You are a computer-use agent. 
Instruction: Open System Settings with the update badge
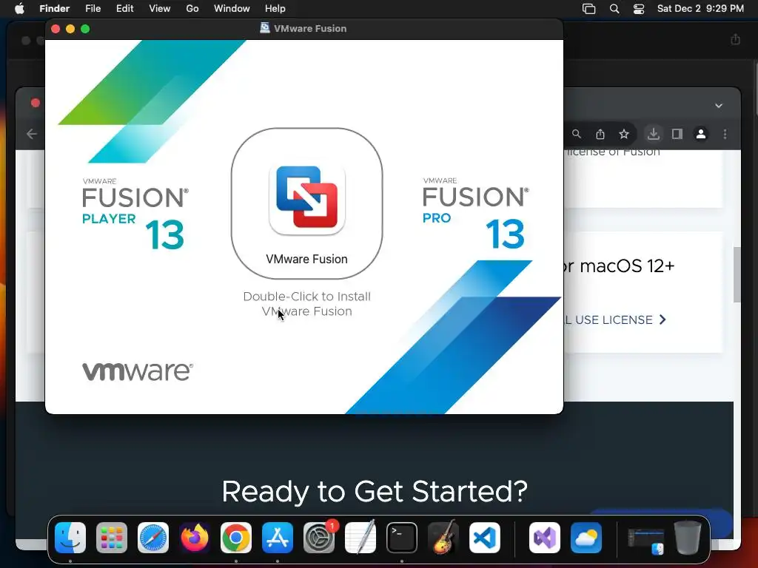pyautogui.click(x=319, y=538)
